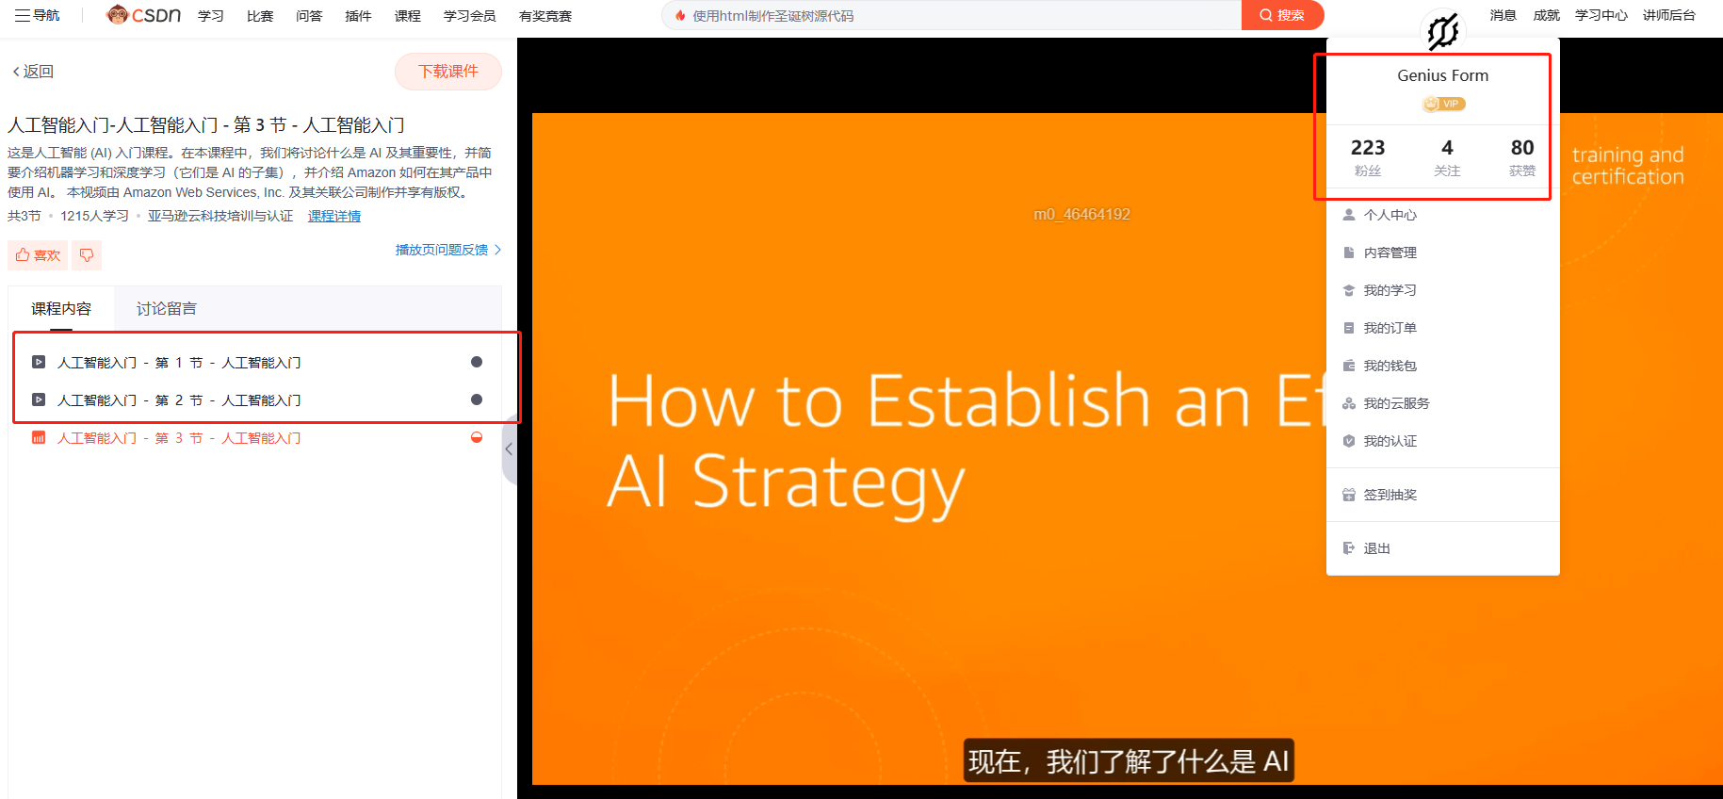Toggle completion dot for lesson 2

click(x=477, y=399)
